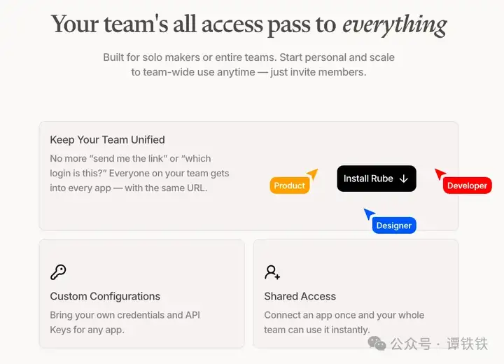
Task: Click the orange cursor arrow icon
Action: pos(313,174)
